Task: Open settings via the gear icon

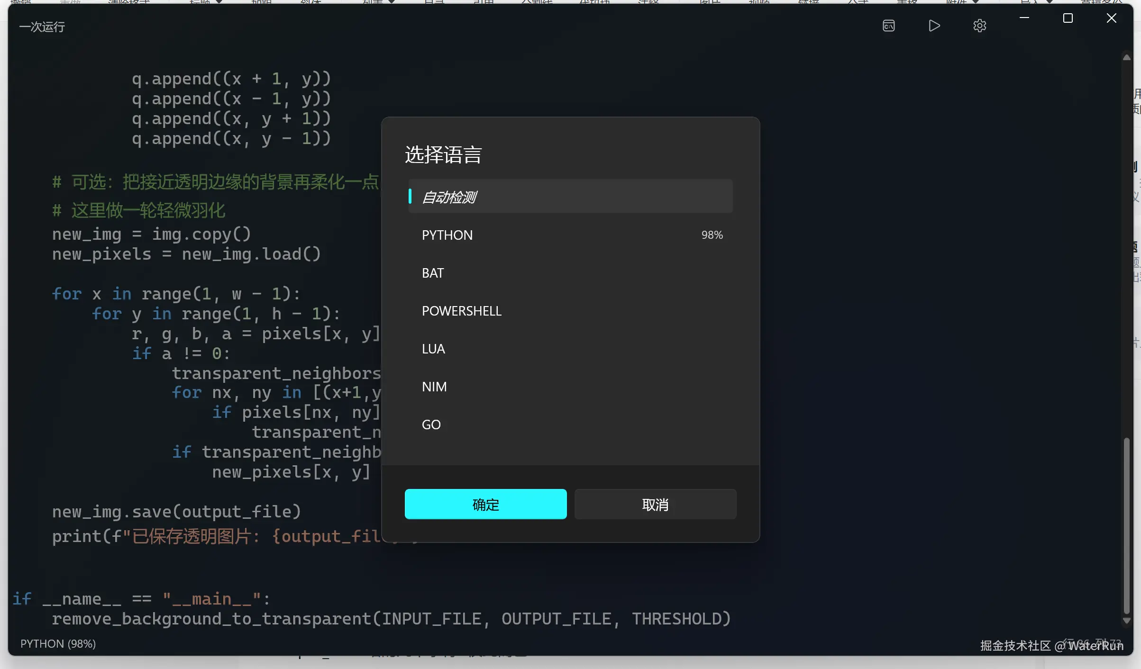Action: (x=979, y=26)
